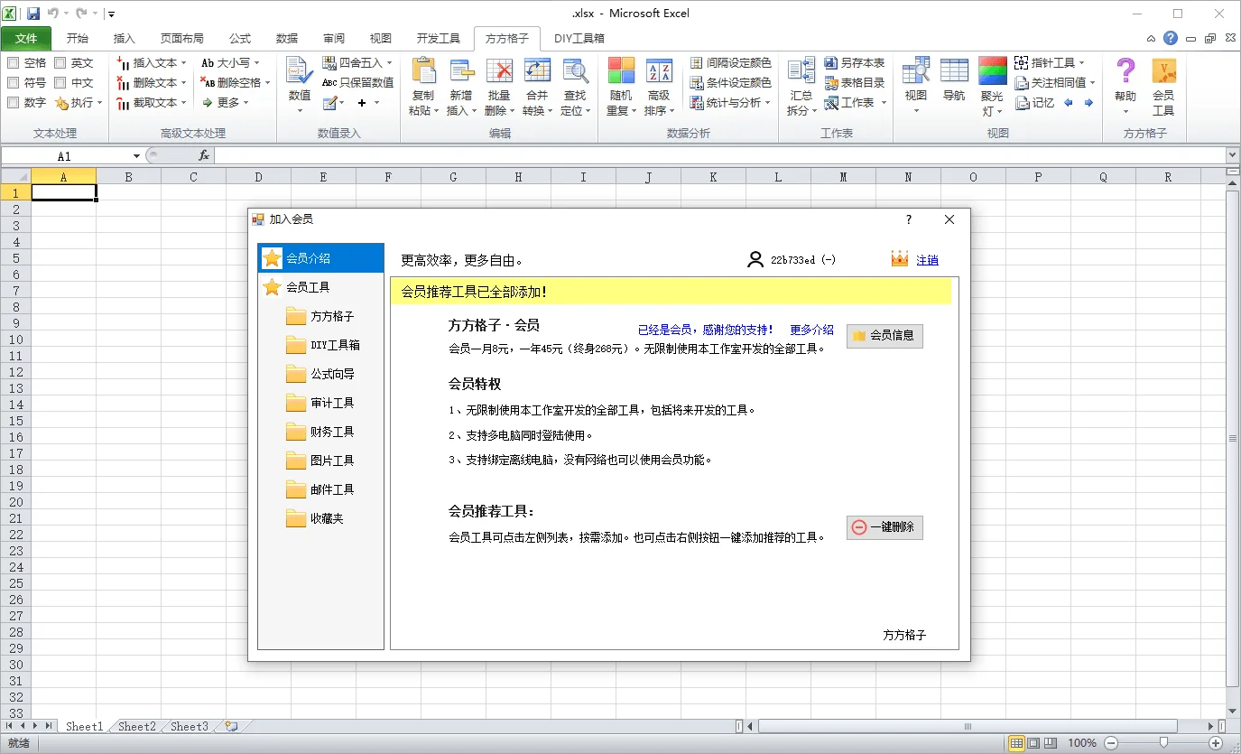Enable the 空格 checkbox in 文本处理

pos(14,61)
